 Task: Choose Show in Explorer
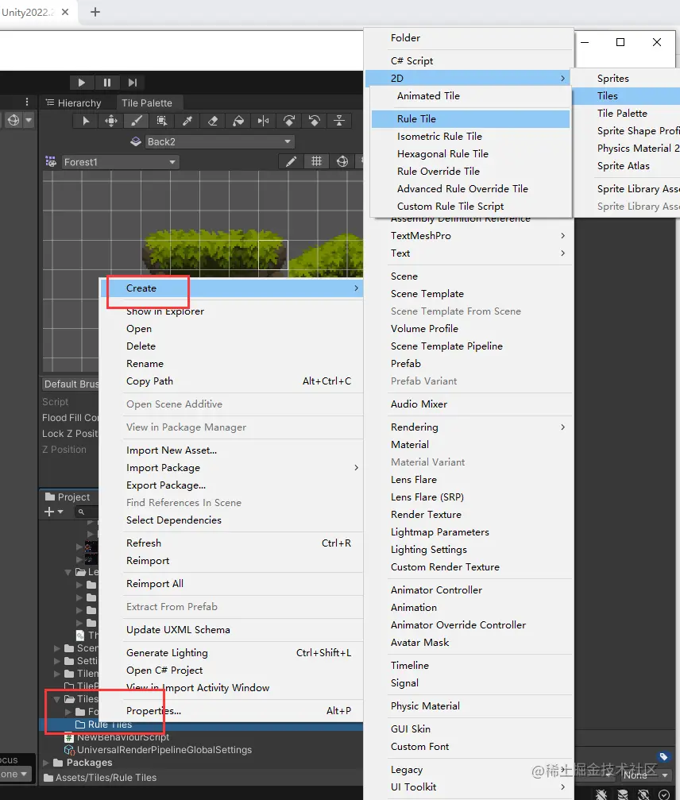[x=232, y=311]
